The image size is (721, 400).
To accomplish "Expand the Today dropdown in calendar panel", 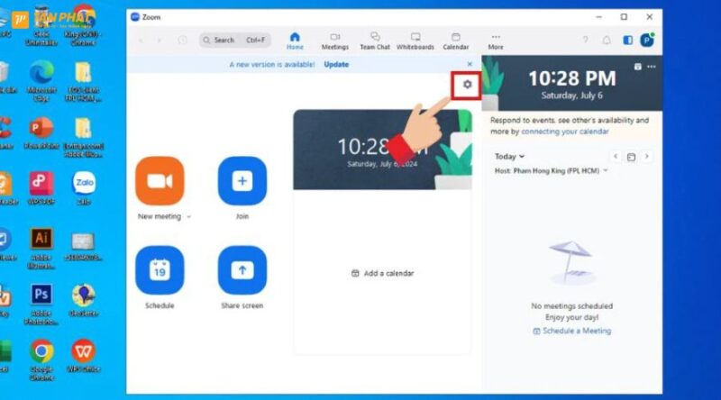I will pos(509,157).
